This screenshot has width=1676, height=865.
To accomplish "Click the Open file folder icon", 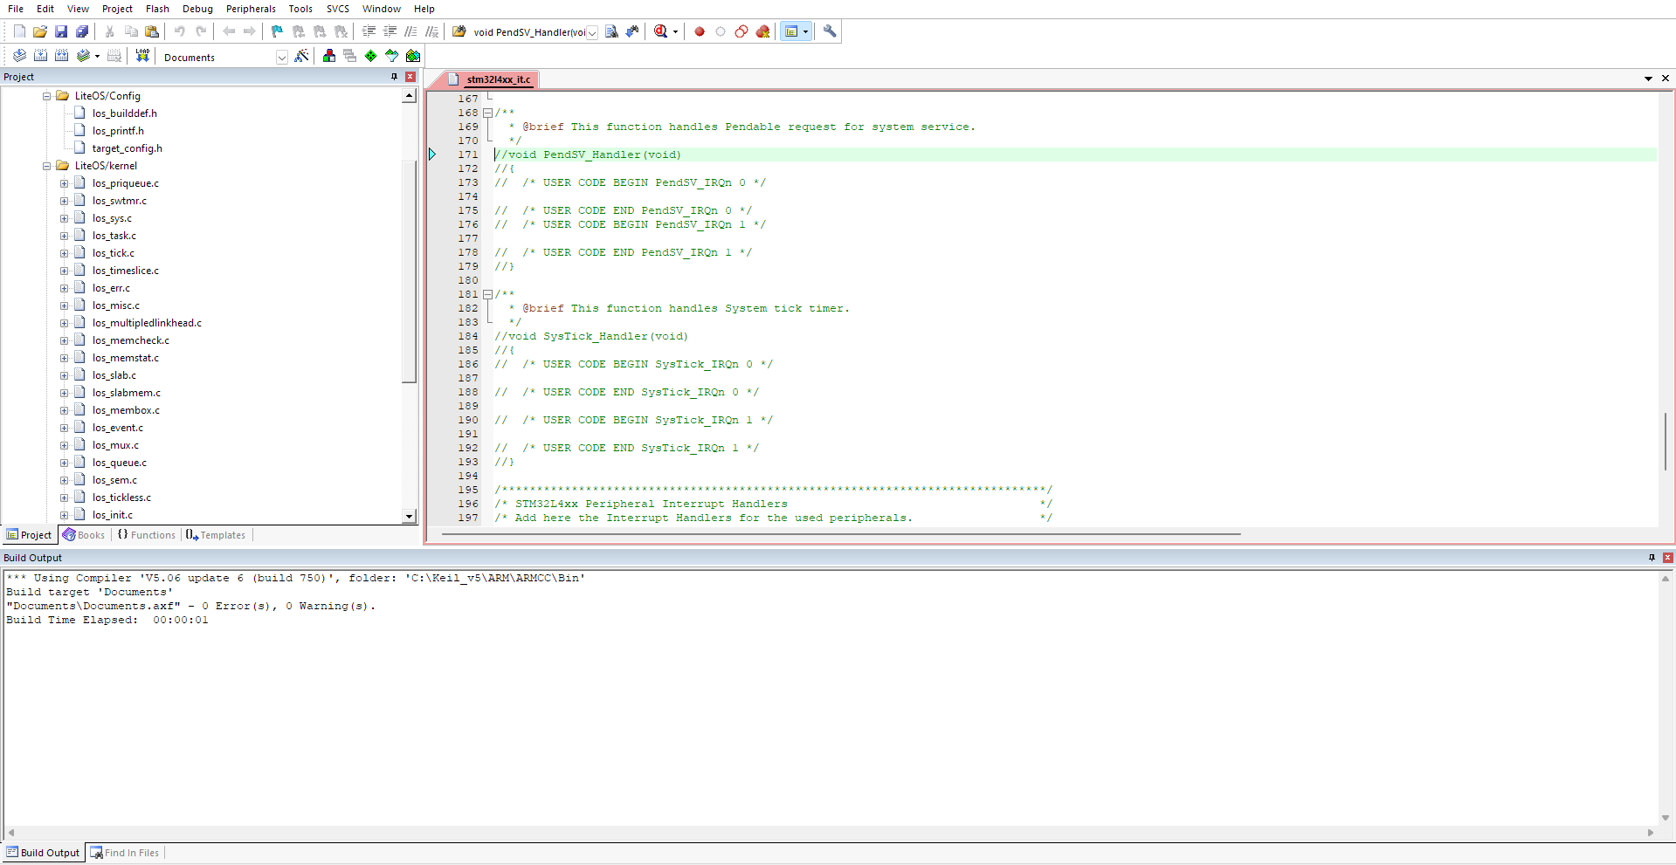I will 40,31.
